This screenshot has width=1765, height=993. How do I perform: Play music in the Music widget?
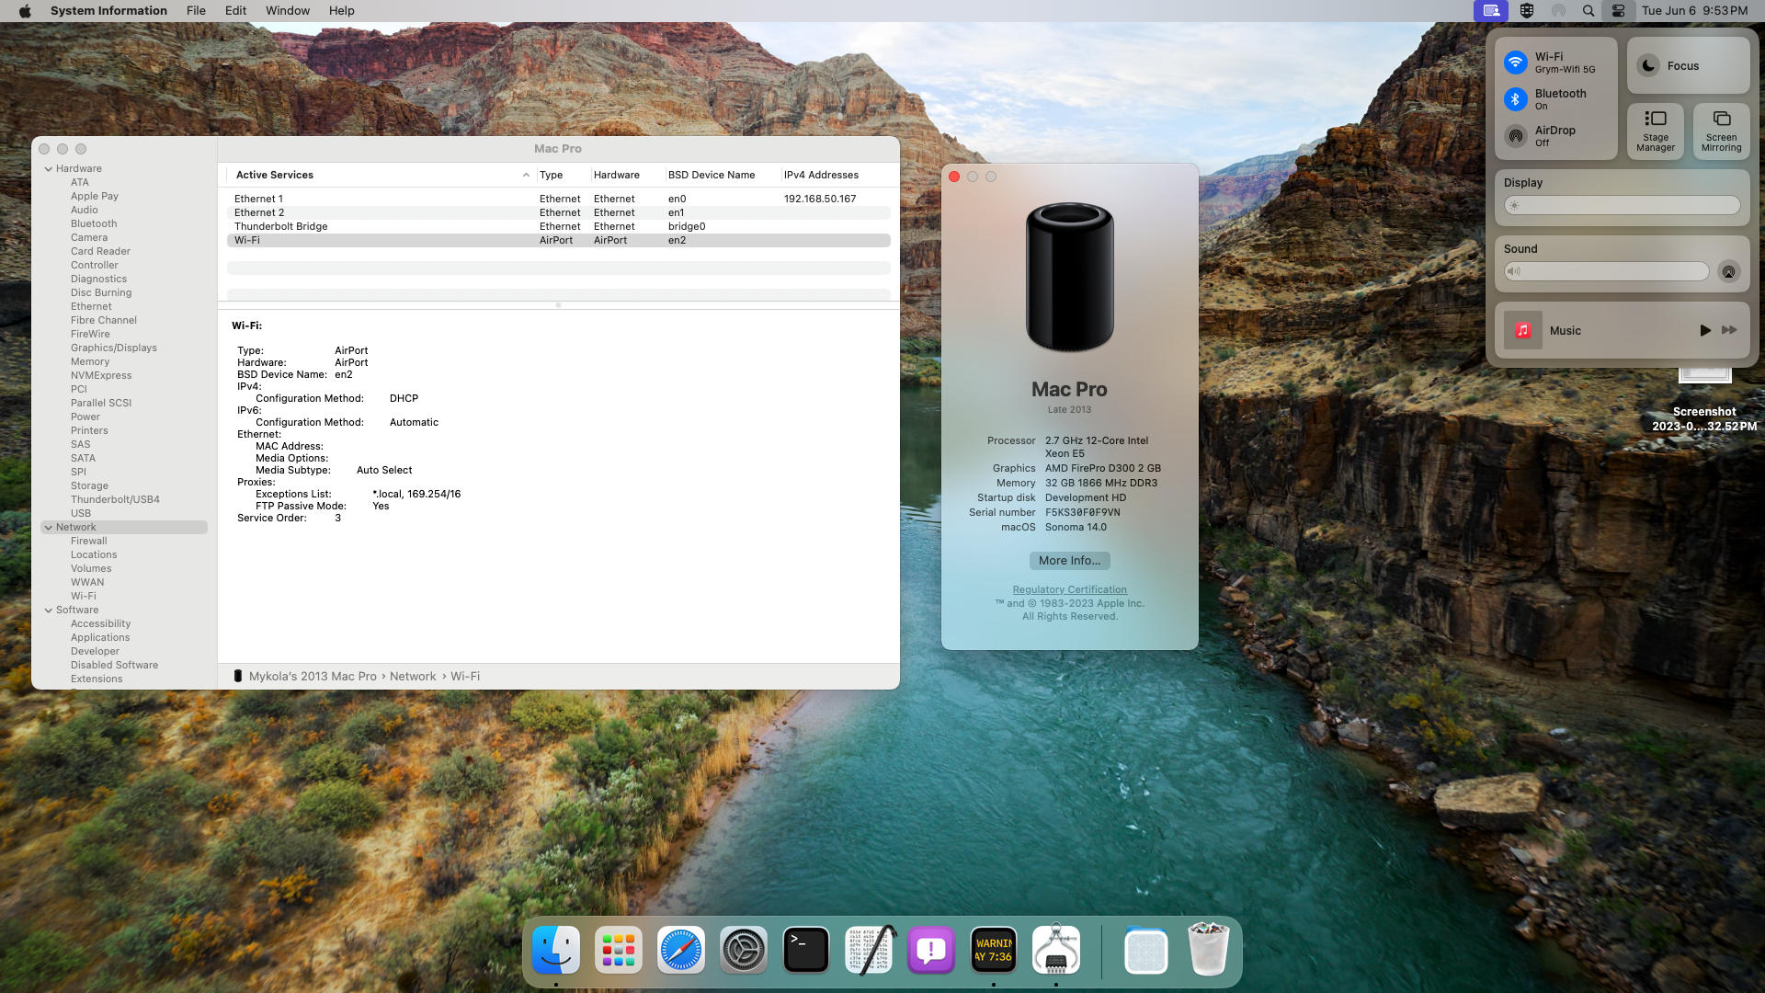click(1704, 330)
